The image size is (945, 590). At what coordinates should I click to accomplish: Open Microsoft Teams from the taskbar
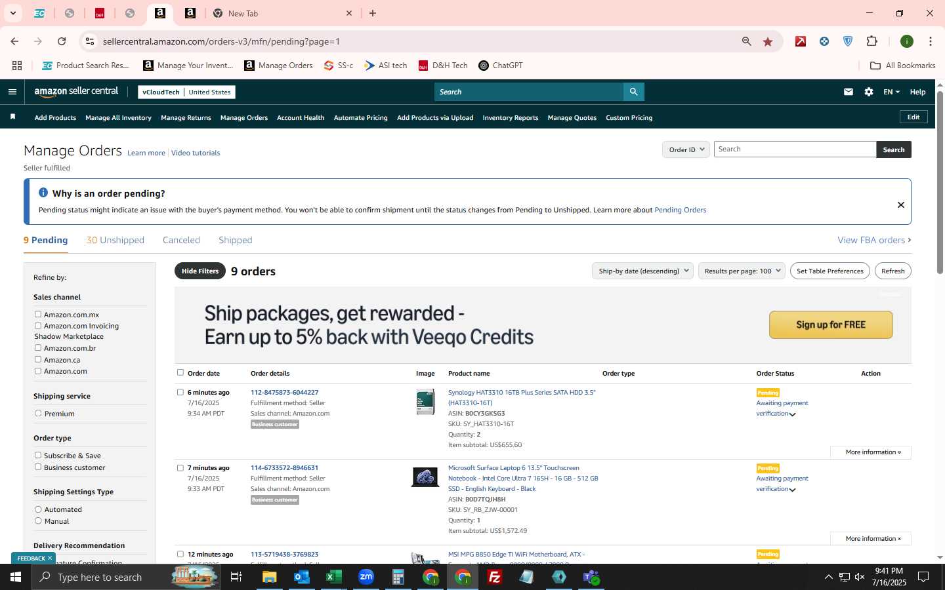(591, 577)
